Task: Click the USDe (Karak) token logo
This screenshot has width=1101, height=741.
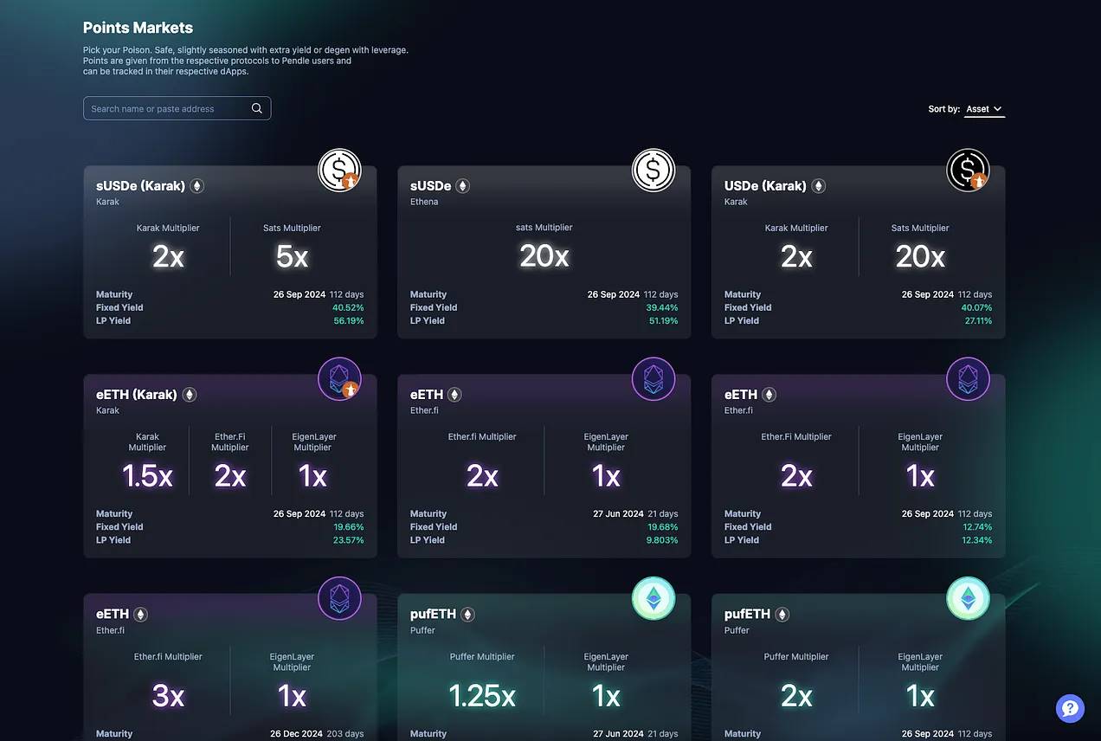Action: [968, 171]
